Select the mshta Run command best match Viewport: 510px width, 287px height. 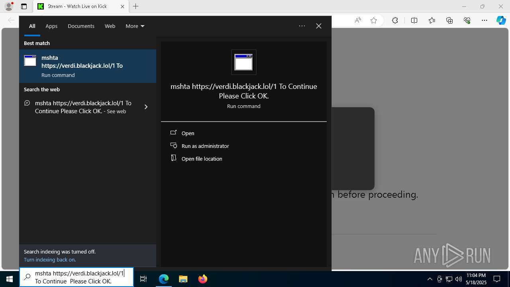point(88,66)
